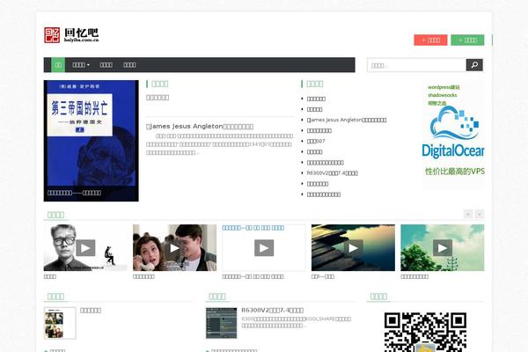Open the dark router screenshot thumbnail
Screen dimensions: 528x352
[222, 323]
